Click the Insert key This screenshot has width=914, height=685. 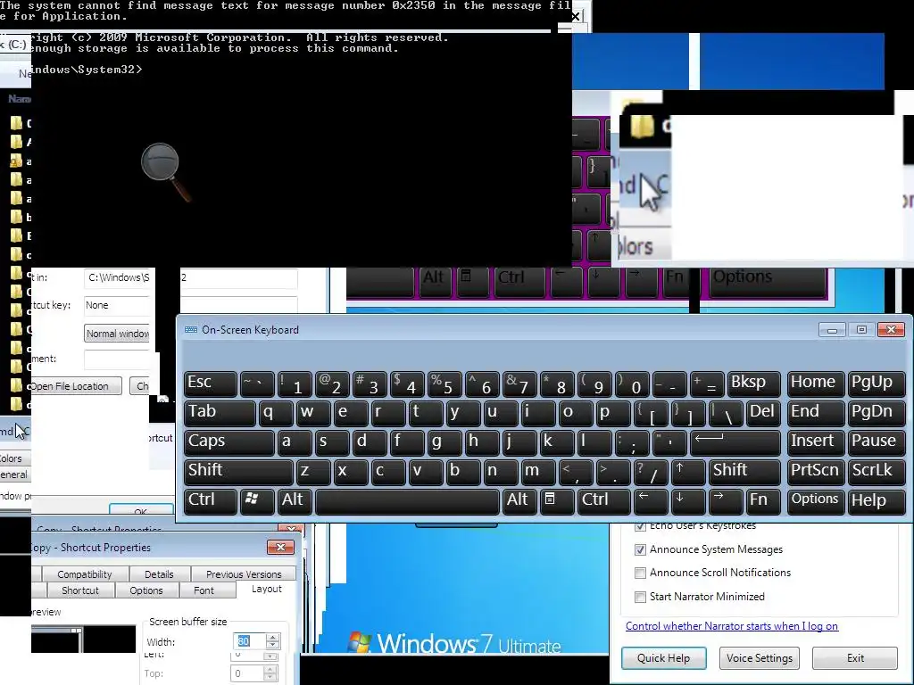point(815,442)
